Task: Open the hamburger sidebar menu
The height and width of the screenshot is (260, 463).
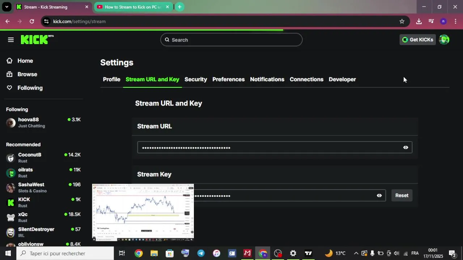Action: click(x=11, y=40)
